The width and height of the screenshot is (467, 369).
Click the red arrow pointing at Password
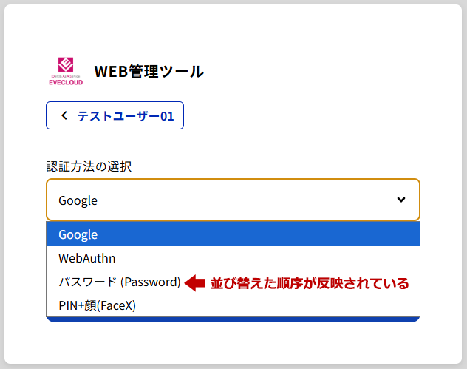click(x=194, y=282)
